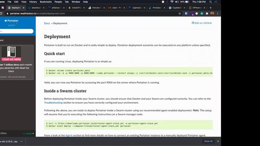This screenshot has height=146, width=260.
Task: Click the Quick start docker code block
Action: click(128, 72)
